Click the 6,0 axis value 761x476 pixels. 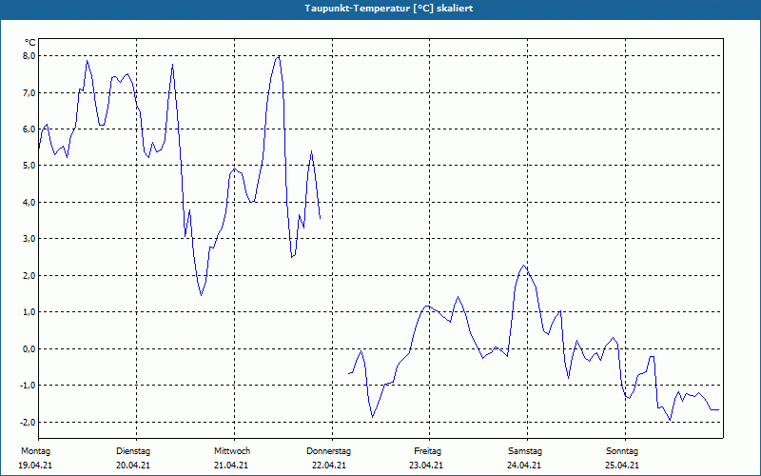click(x=29, y=129)
